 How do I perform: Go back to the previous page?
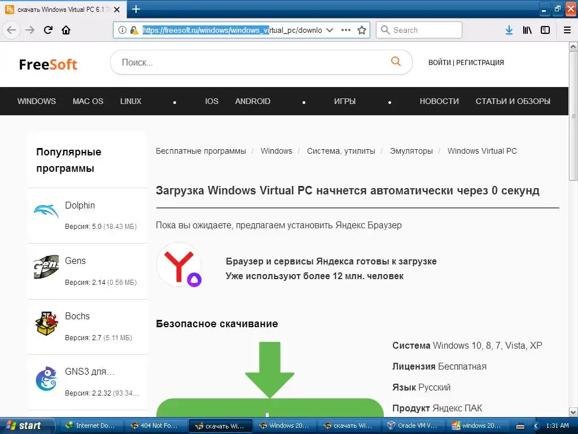click(x=11, y=30)
